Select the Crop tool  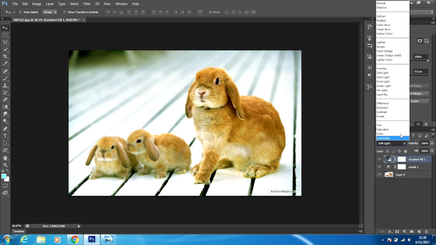tap(5, 56)
